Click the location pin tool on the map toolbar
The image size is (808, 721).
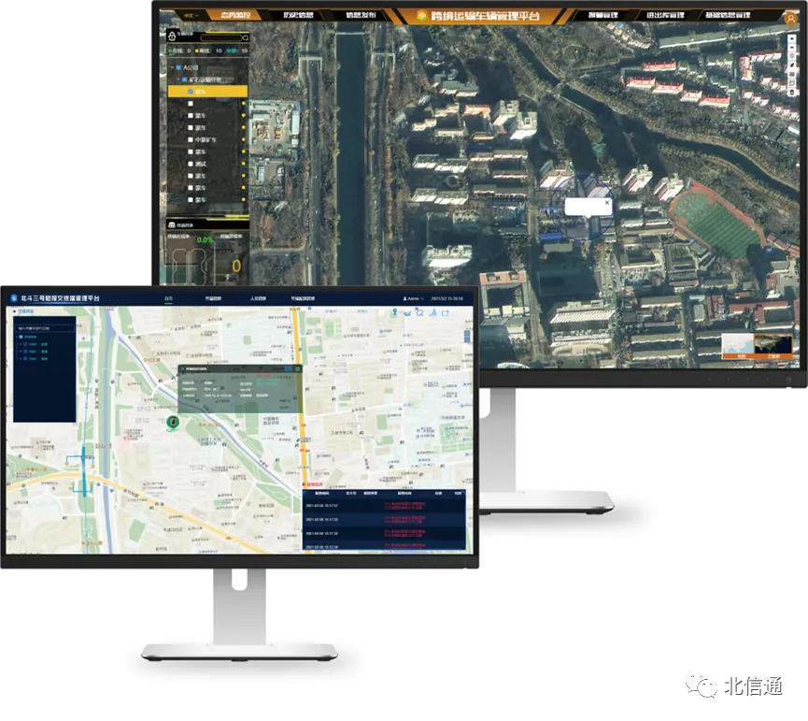(394, 311)
